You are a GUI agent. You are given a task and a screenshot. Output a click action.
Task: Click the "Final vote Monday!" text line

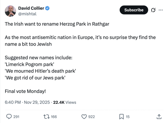25,91
